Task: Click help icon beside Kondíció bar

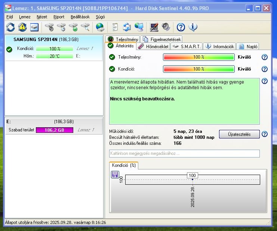Action: click(264, 69)
